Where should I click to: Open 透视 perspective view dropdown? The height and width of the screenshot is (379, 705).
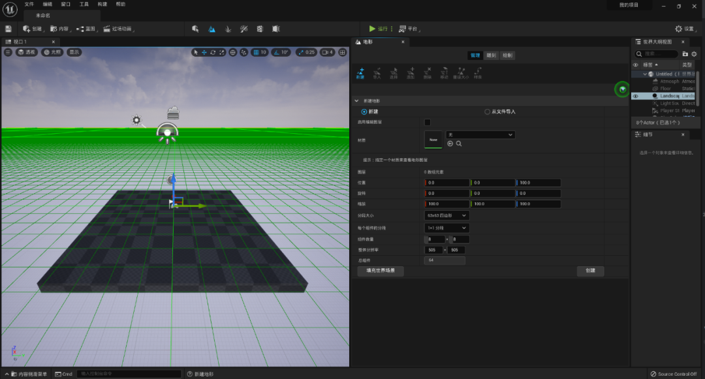click(27, 52)
